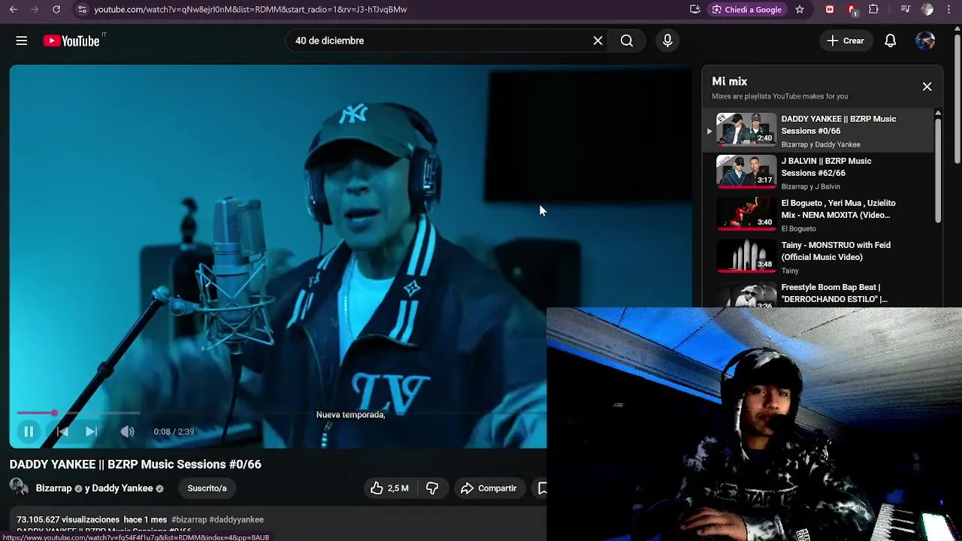This screenshot has height=541, width=962.
Task: Click the playlist panel scrollbar
Action: point(938,169)
